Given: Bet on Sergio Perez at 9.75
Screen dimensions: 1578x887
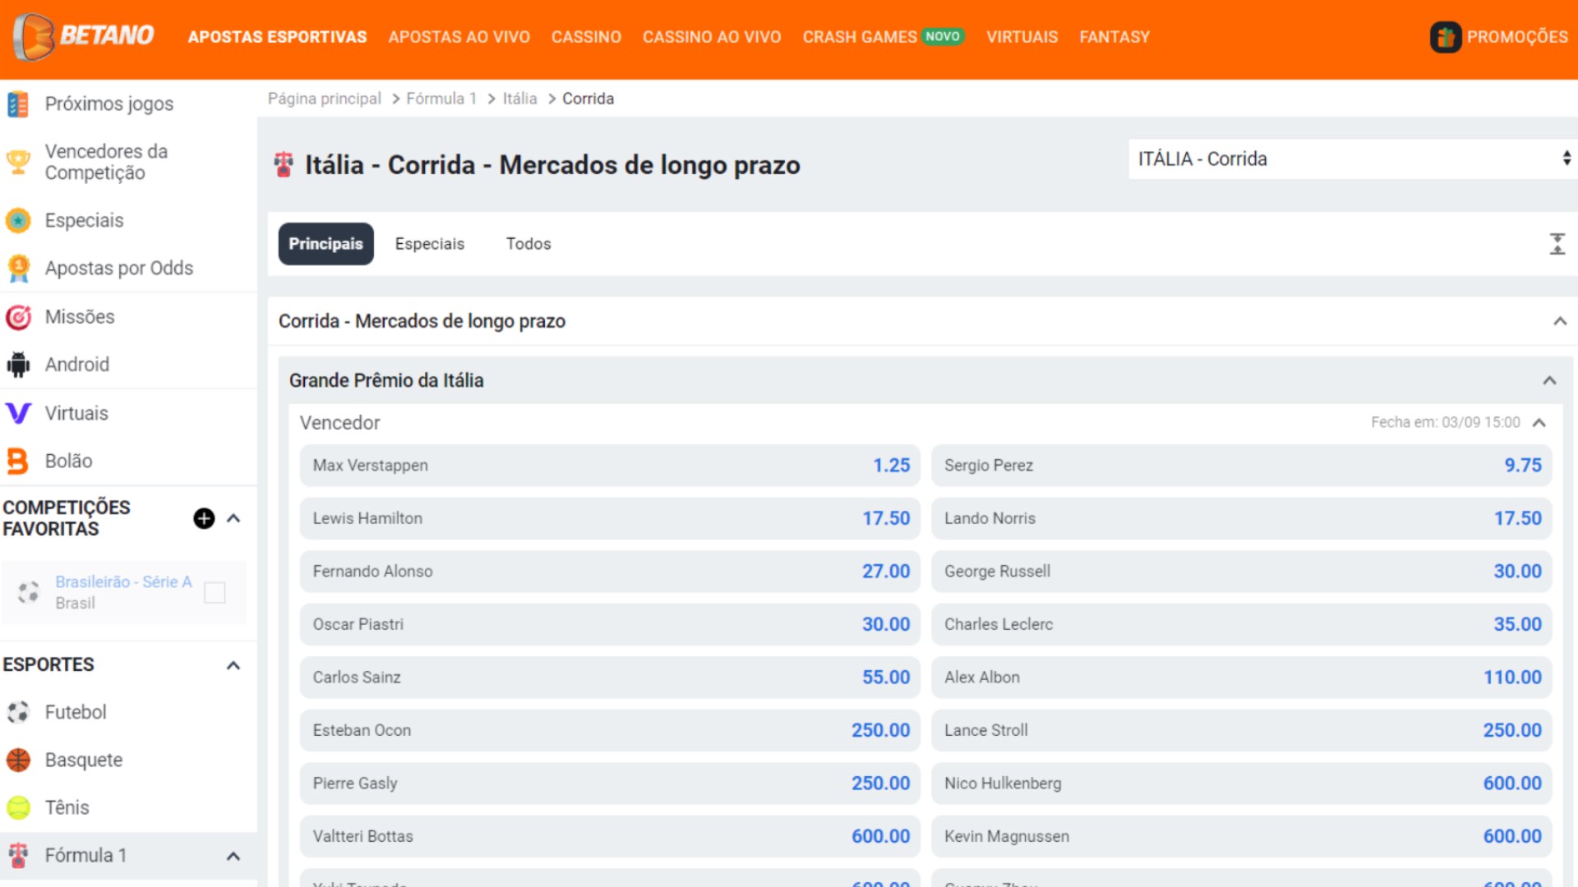Looking at the screenshot, I should coord(1241,466).
